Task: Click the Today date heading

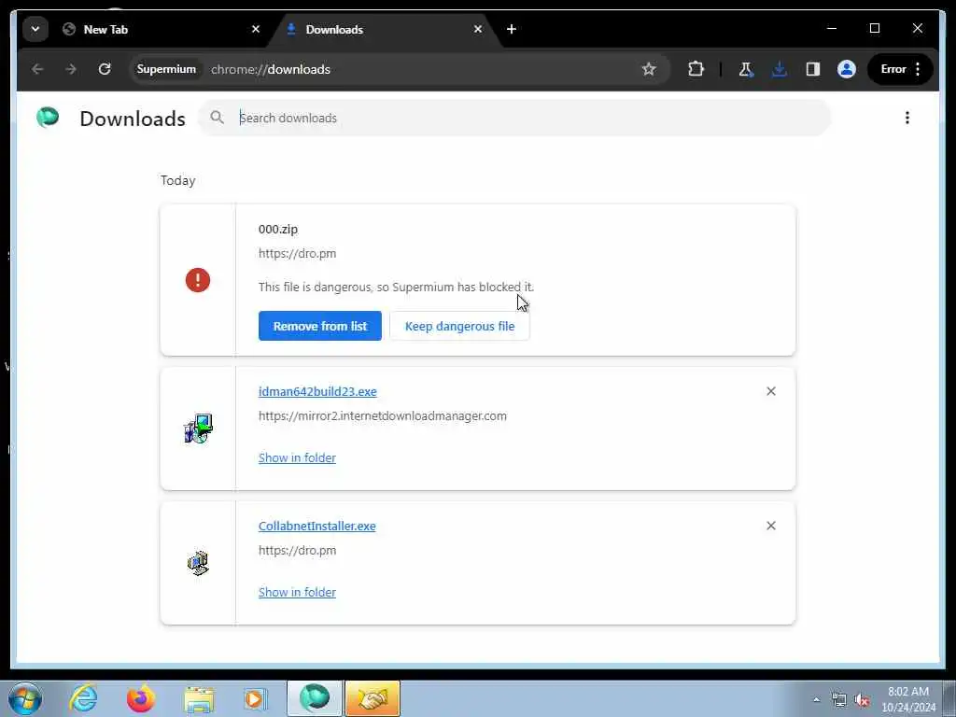Action: click(178, 180)
